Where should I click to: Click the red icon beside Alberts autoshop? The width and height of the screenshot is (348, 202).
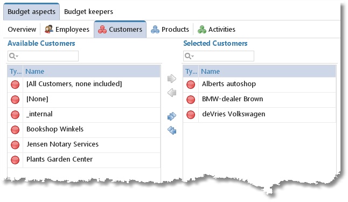coord(191,85)
